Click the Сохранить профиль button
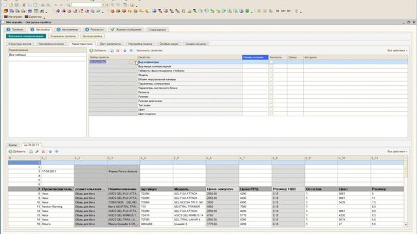The width and height of the screenshot is (417, 234). (63, 36)
